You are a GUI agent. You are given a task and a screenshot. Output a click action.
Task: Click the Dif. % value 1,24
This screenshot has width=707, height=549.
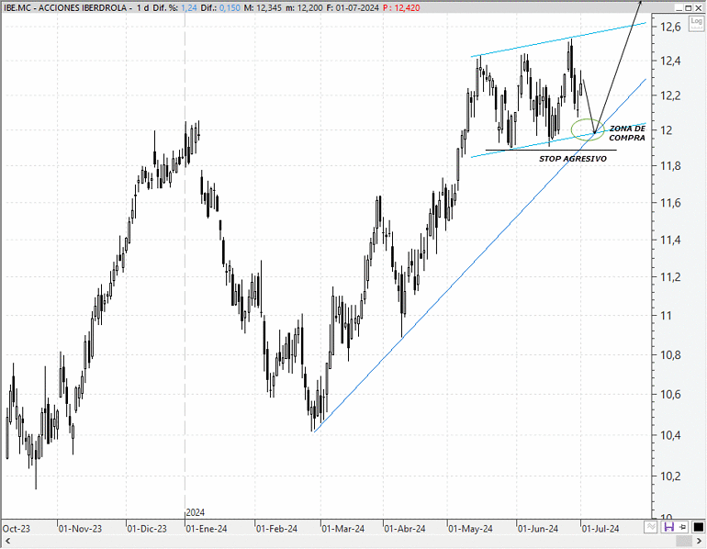[x=189, y=7]
